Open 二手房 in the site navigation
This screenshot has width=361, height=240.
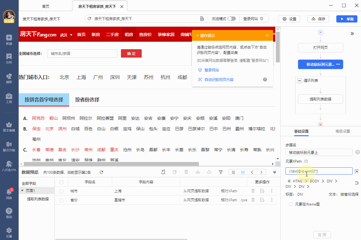(x=112, y=35)
